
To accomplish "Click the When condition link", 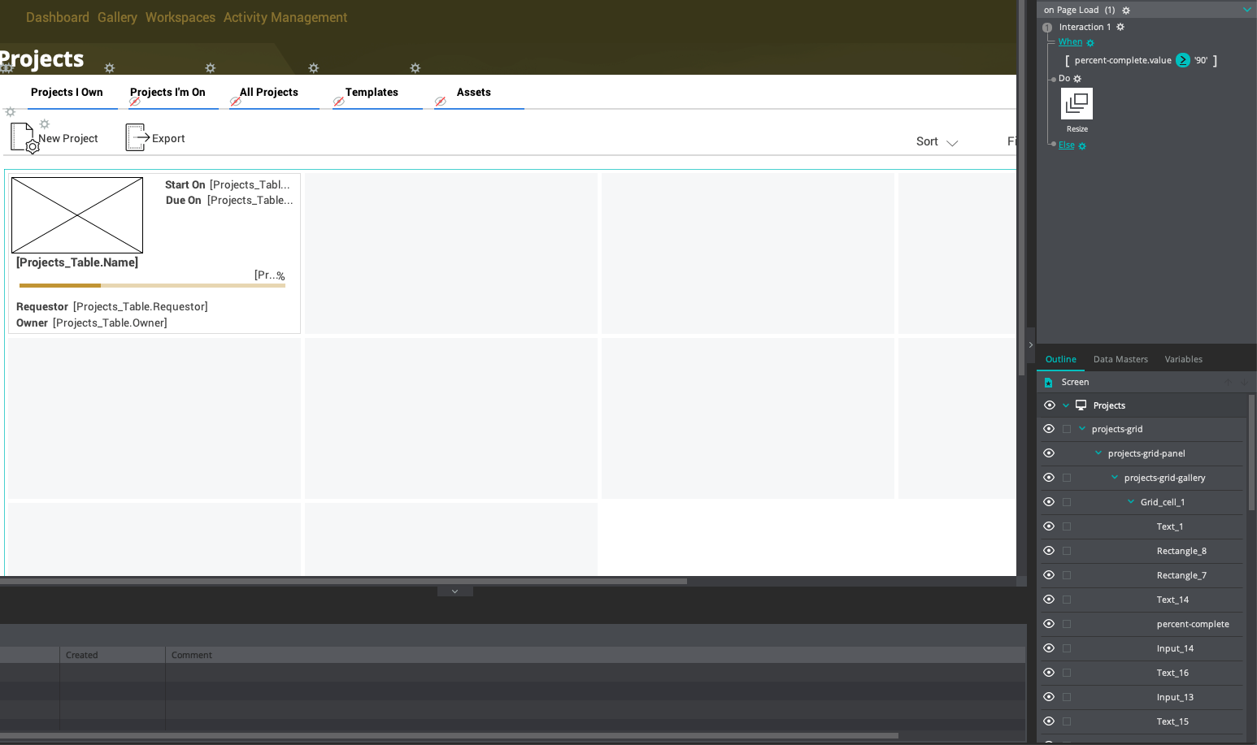I will [1070, 42].
